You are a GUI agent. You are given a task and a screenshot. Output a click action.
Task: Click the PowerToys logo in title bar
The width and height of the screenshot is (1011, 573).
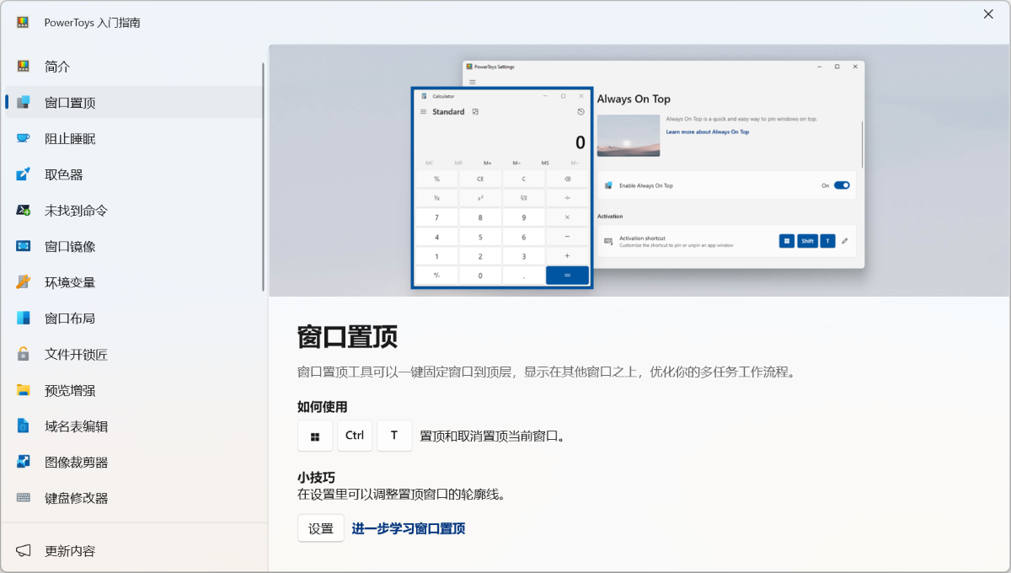24,23
